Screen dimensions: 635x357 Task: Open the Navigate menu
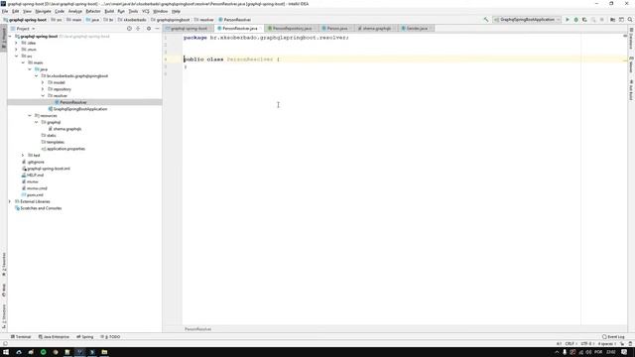pyautogui.click(x=43, y=11)
